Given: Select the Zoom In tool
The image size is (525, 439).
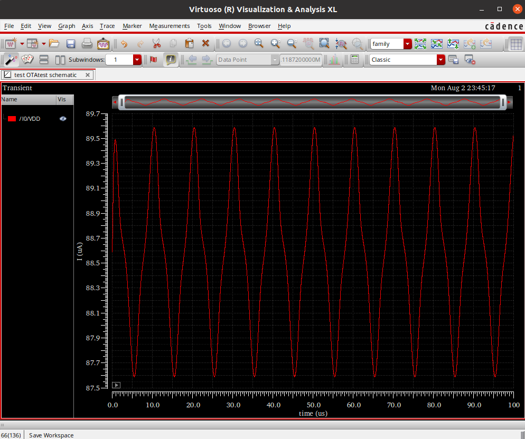Looking at the screenshot, I should tap(275, 44).
